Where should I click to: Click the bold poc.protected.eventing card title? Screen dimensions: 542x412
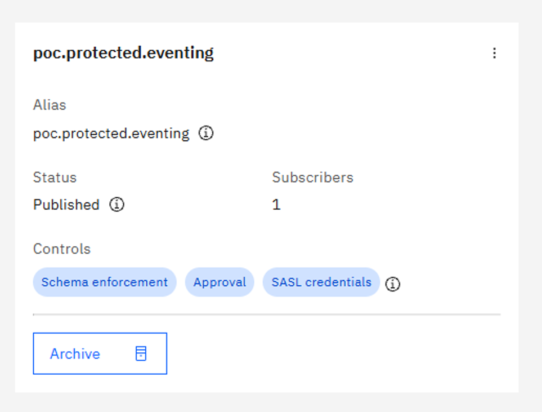(123, 53)
